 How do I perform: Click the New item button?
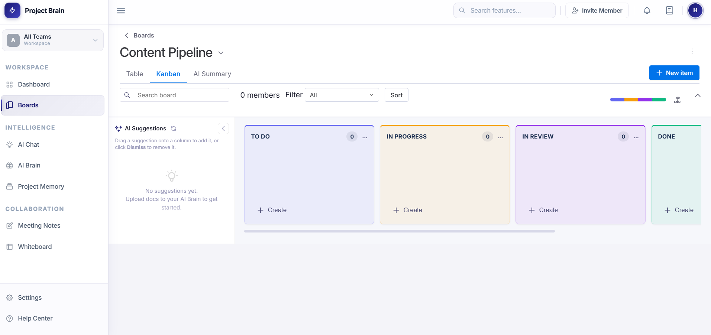(674, 73)
